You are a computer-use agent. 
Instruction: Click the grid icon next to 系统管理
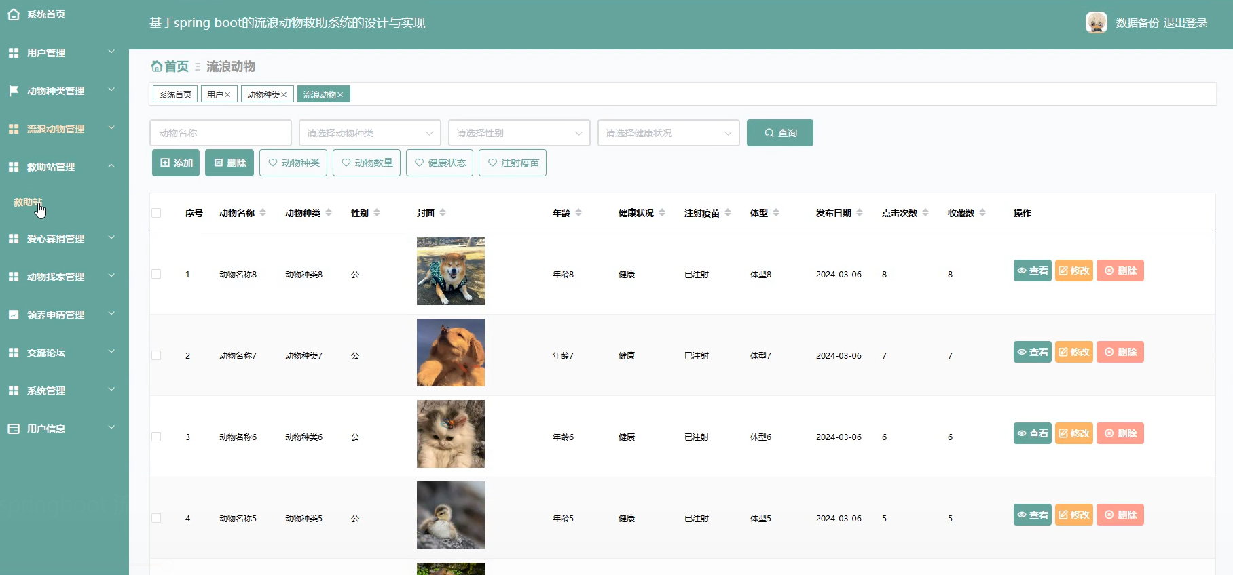point(14,390)
